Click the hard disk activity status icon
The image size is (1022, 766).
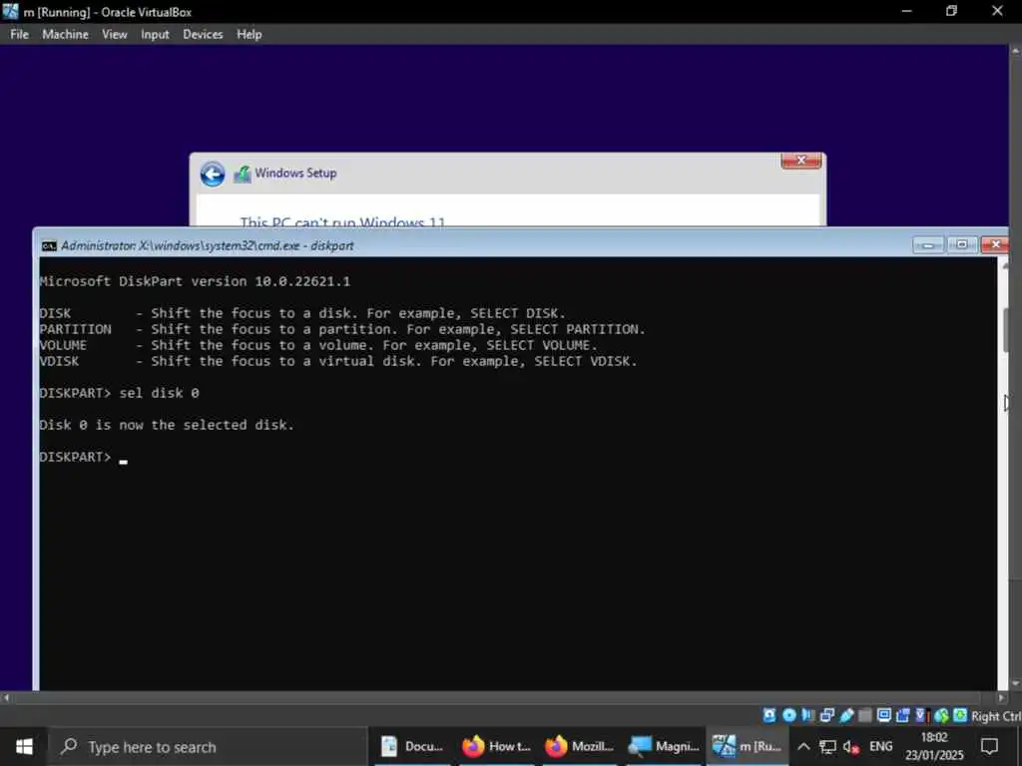pos(769,715)
